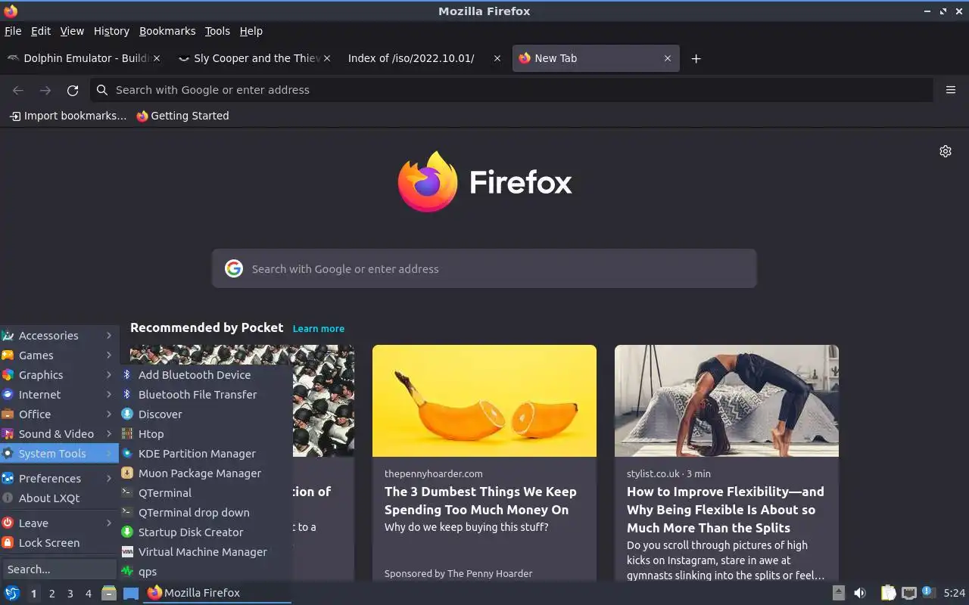Screen dimensions: 969x605
Task: Close the Index of /iso/2022.10.01/ tab
Action: 497,58
